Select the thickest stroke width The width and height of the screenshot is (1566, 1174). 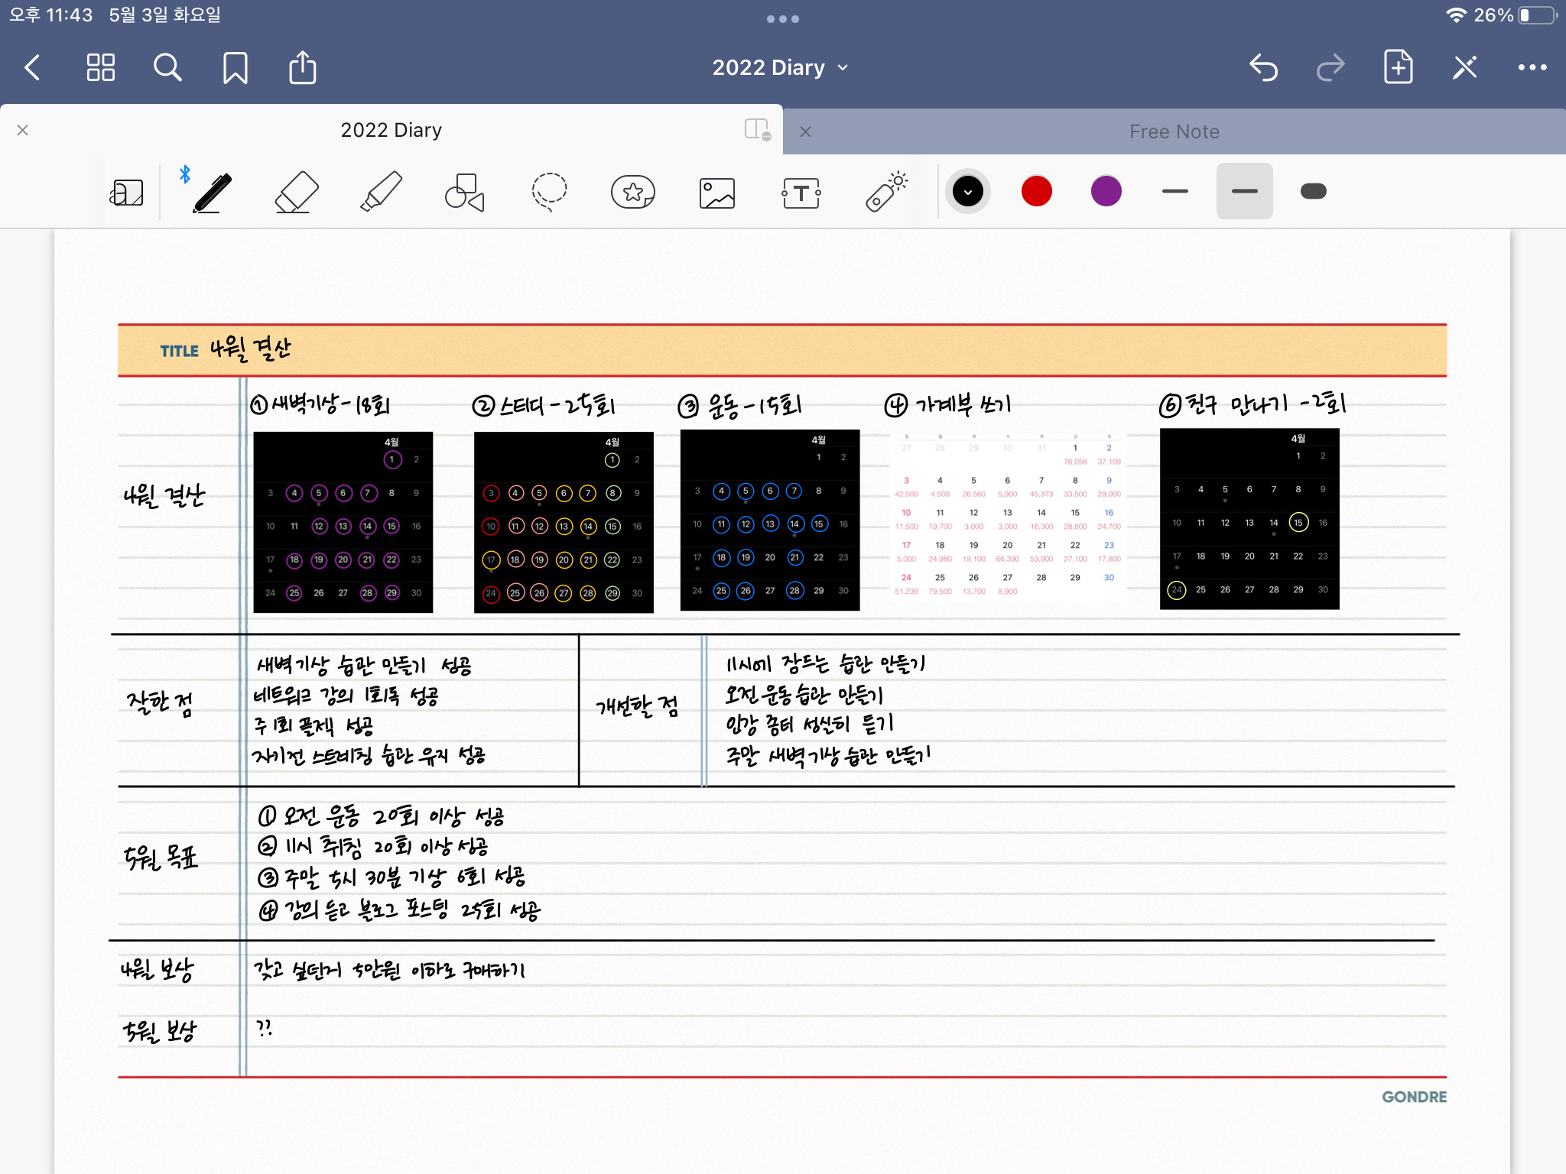tap(1313, 192)
